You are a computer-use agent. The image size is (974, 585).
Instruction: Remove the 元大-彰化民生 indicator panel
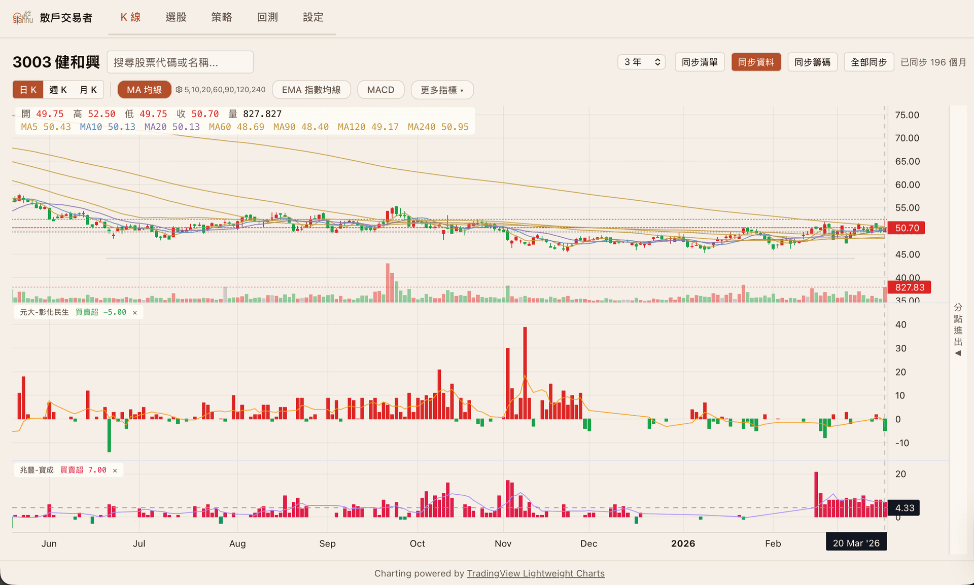point(135,313)
